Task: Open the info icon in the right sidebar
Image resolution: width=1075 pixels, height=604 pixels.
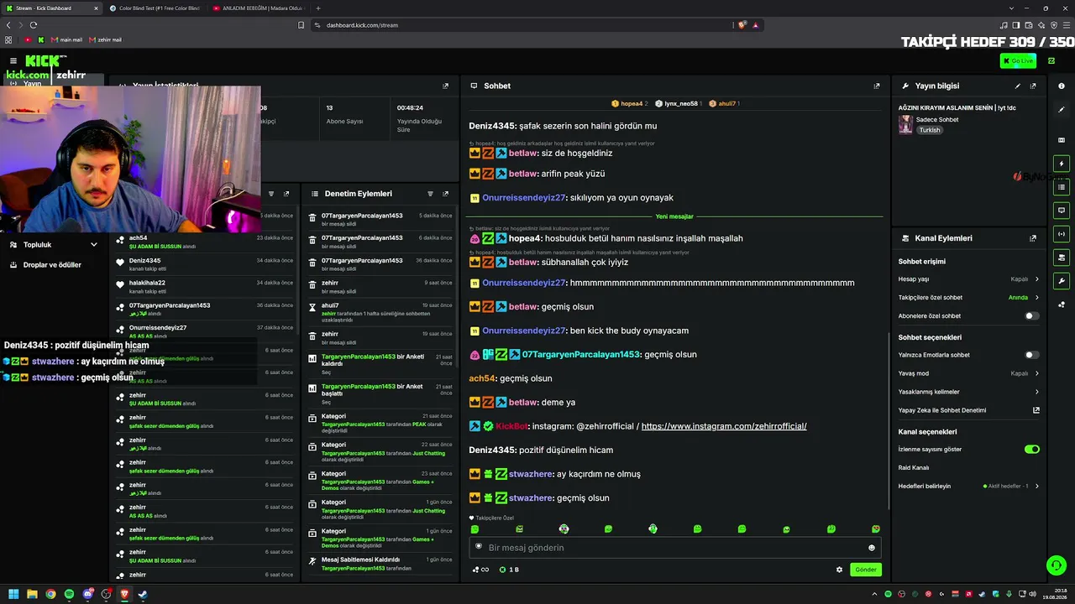Action: [1062, 86]
